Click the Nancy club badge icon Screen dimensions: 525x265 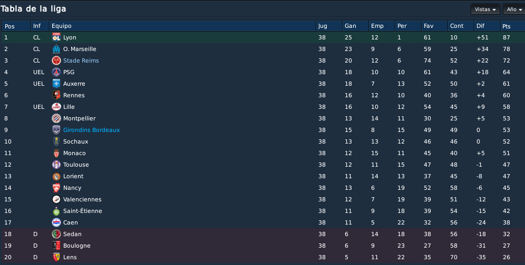tap(56, 188)
